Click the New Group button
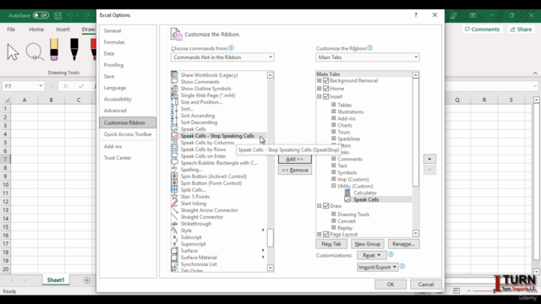Viewport: 541px width, 304px height. click(368, 244)
